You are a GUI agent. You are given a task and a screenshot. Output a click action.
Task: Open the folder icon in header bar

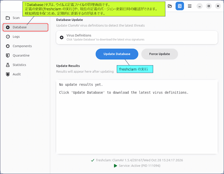[x=170, y=6]
